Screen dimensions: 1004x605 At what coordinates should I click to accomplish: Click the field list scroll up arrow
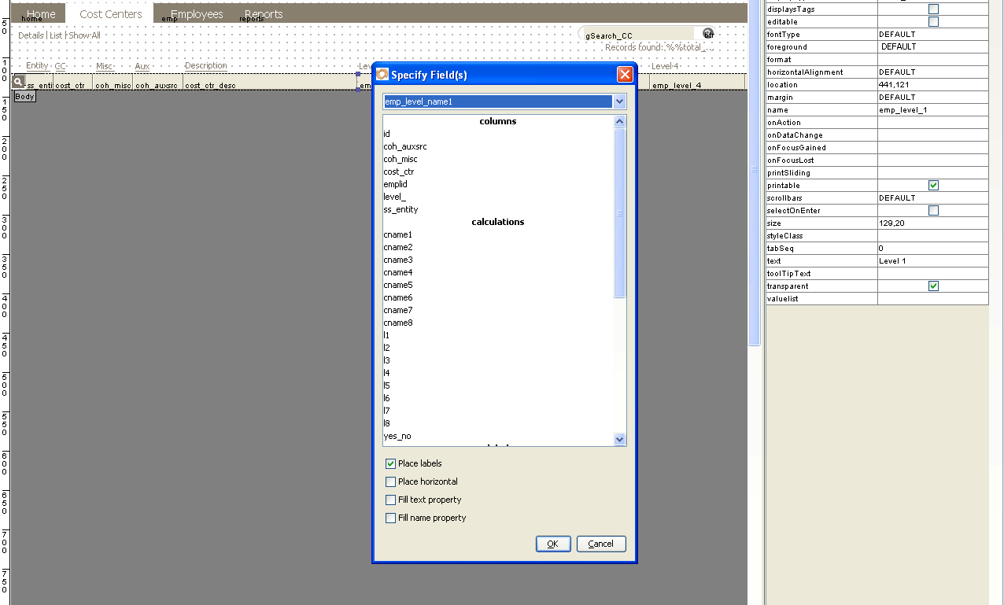619,122
